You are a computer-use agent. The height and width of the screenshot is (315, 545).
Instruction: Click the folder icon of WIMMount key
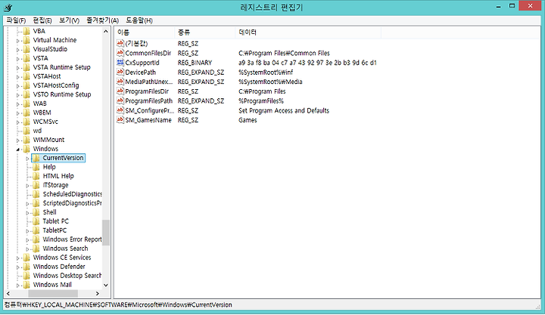(26, 140)
